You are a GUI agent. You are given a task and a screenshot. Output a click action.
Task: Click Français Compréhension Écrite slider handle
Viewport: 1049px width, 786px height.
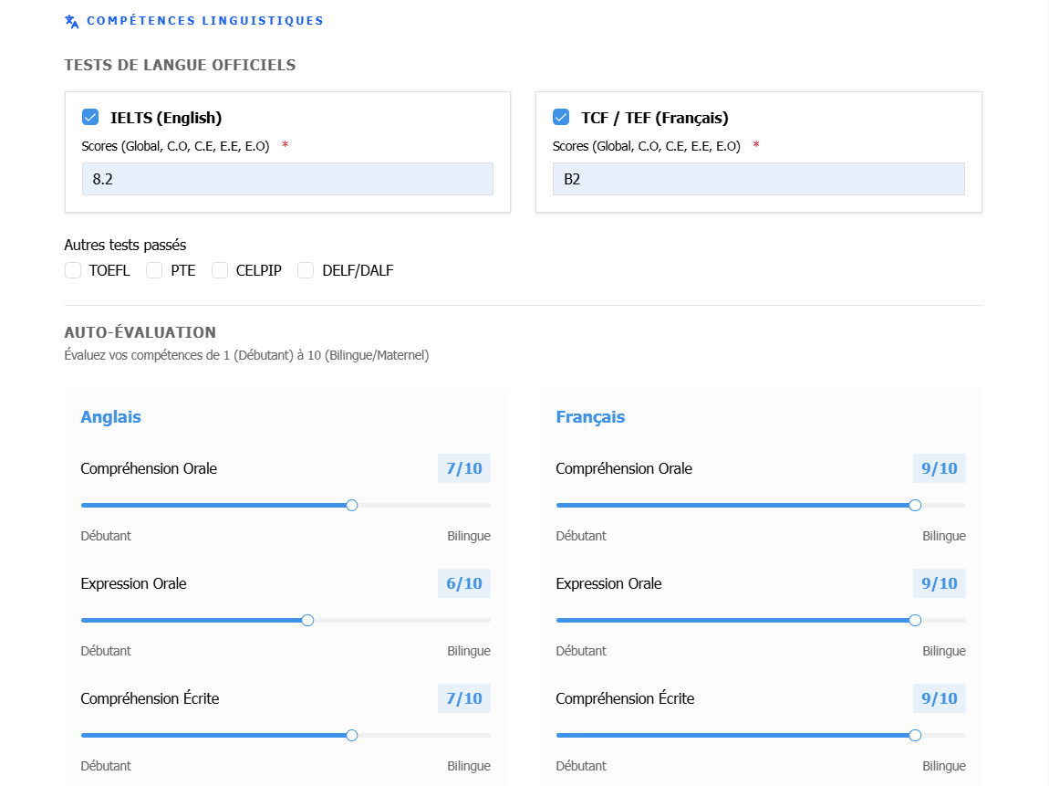(x=915, y=736)
